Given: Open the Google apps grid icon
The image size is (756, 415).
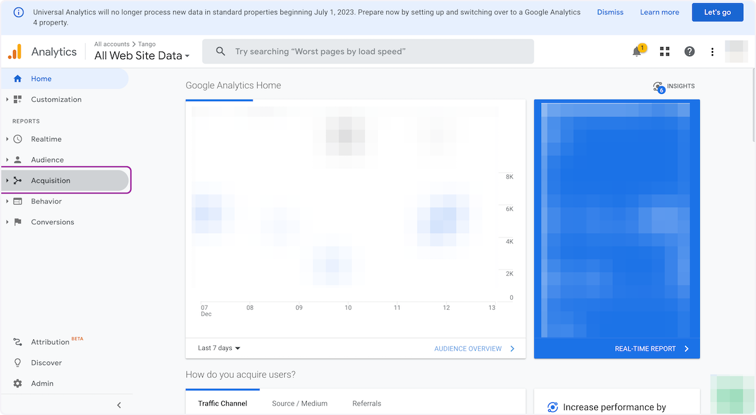Looking at the screenshot, I should click(x=665, y=52).
